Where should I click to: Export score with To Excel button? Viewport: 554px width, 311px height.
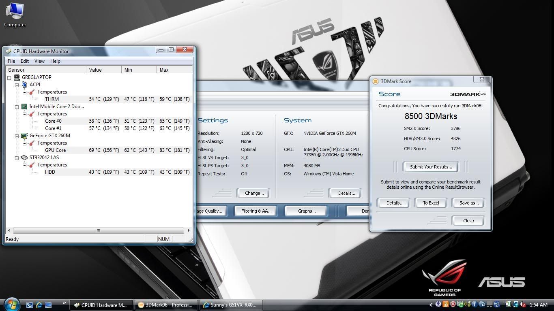coord(431,203)
